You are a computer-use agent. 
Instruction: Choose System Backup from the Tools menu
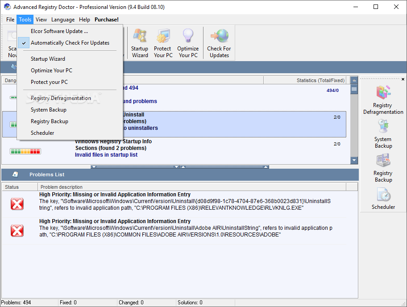click(x=70, y=110)
